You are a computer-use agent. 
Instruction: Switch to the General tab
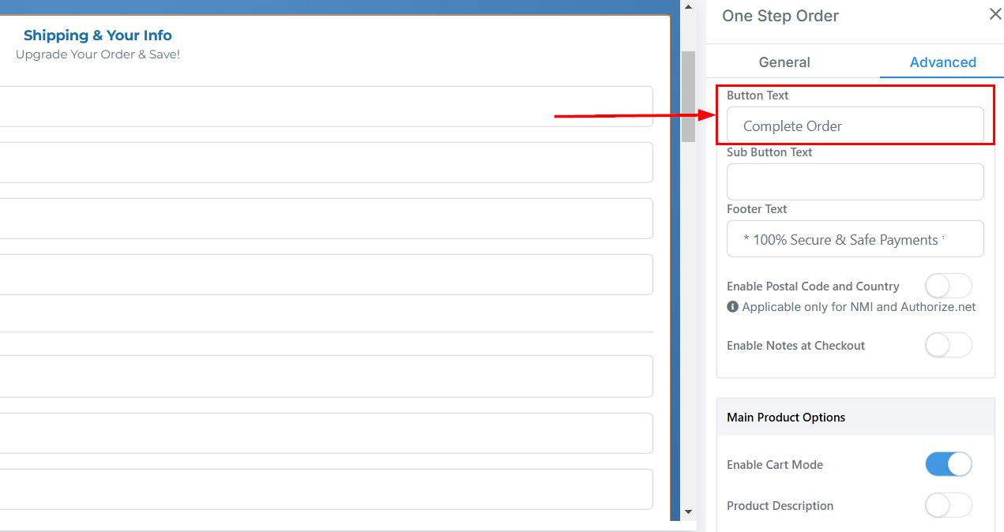pyautogui.click(x=784, y=62)
